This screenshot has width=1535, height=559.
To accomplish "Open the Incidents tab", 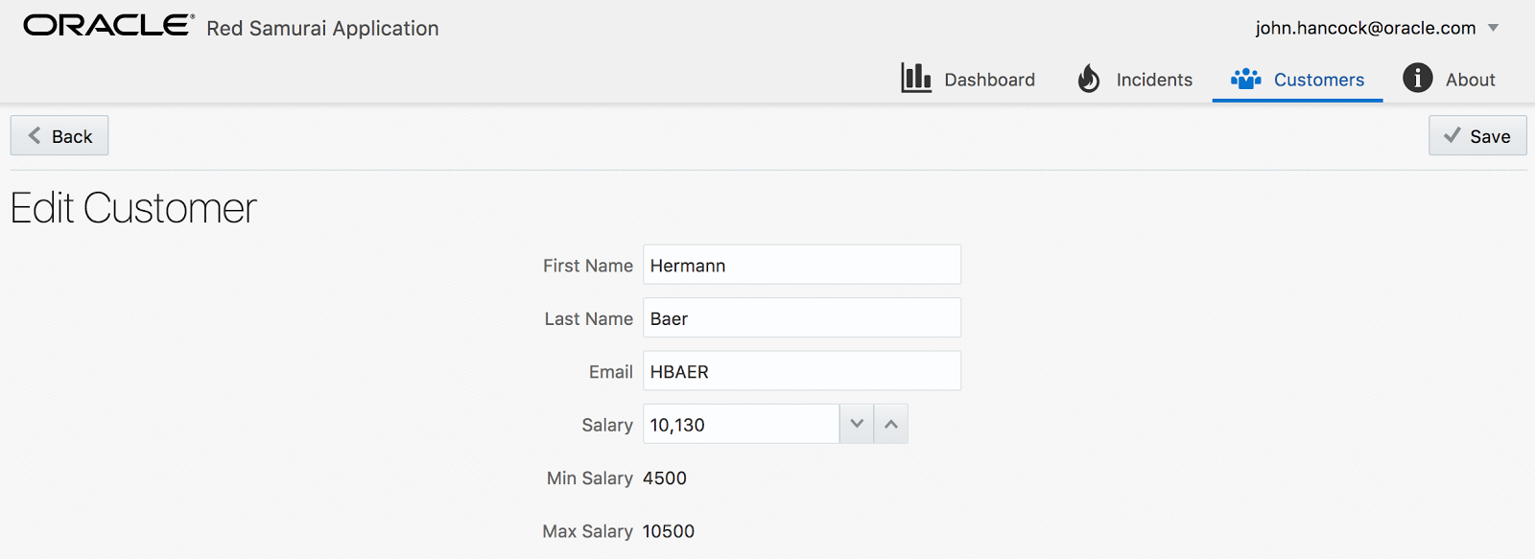I will pos(1154,80).
